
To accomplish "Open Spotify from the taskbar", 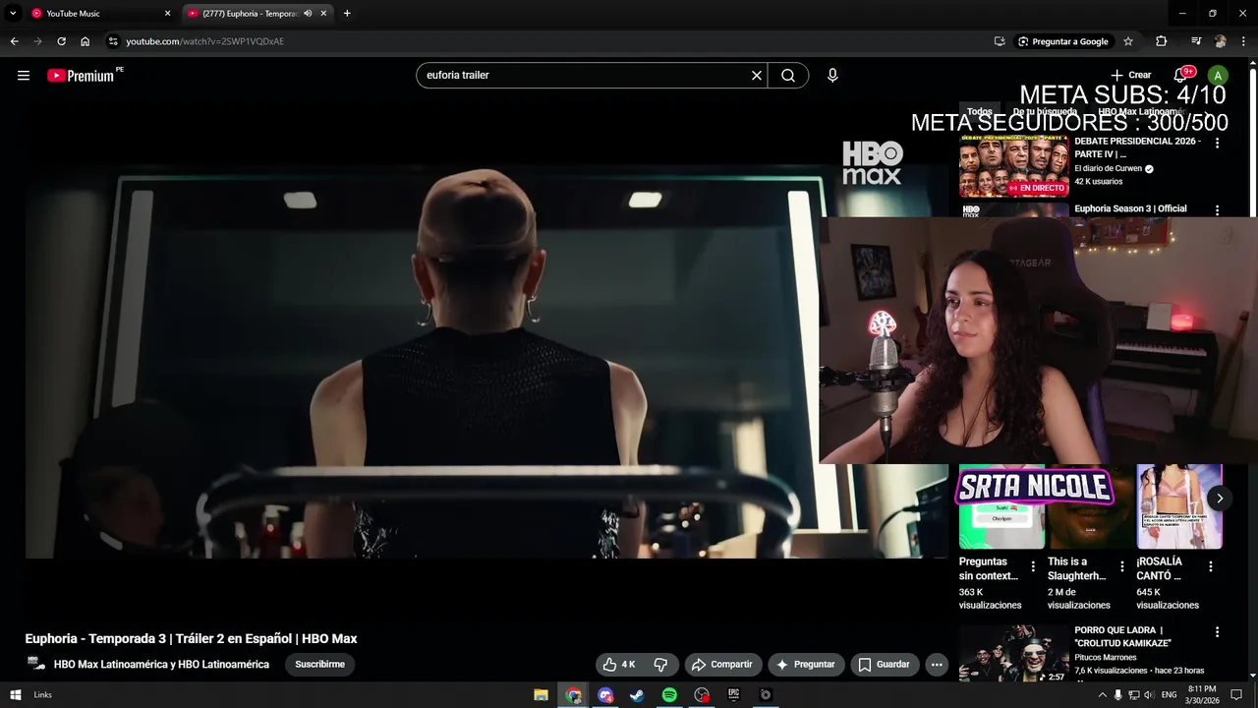I will [669, 695].
